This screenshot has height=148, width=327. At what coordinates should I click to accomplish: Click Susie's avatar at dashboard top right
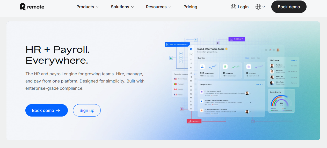(x=278, y=50)
